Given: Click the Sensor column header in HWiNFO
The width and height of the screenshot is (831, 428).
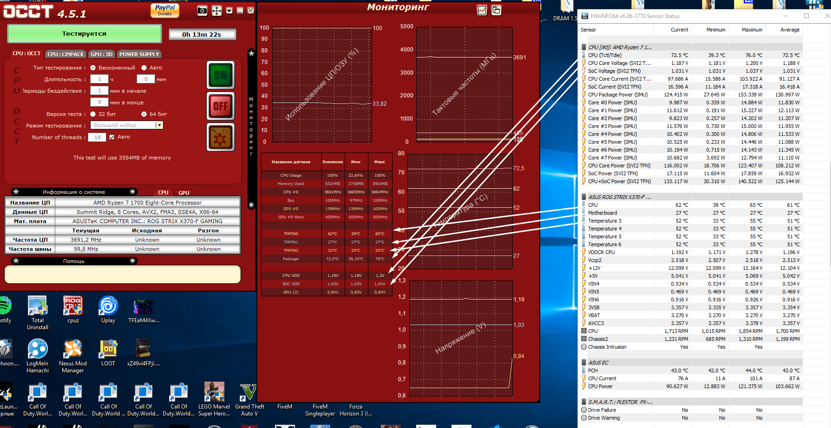Looking at the screenshot, I should pos(616,30).
